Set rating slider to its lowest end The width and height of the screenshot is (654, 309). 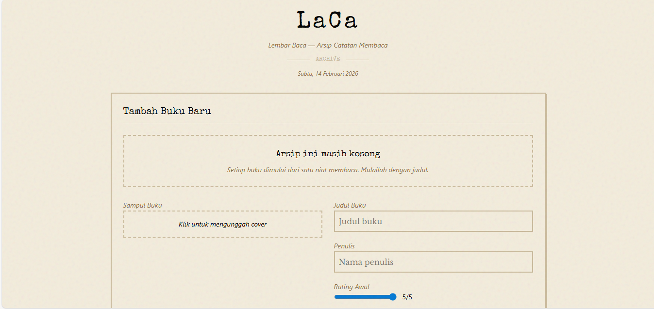[335, 297]
